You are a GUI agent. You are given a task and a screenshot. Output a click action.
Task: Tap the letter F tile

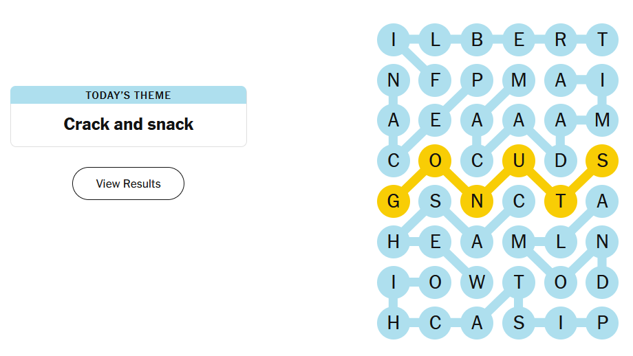[435, 80]
